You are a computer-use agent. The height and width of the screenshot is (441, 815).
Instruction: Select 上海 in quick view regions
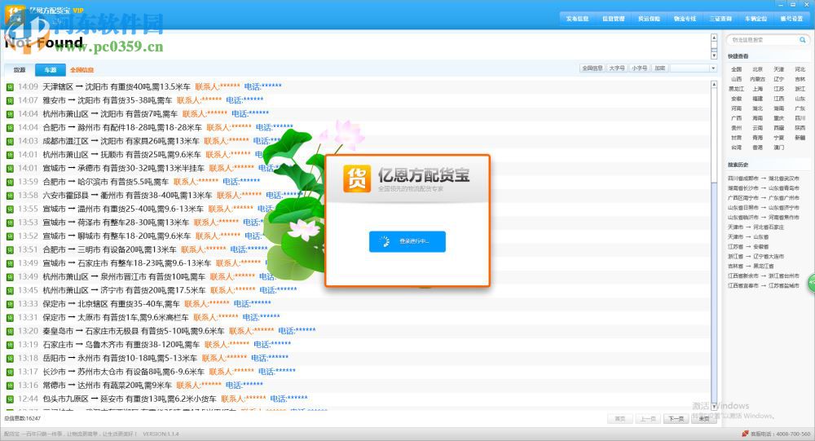tap(758, 89)
